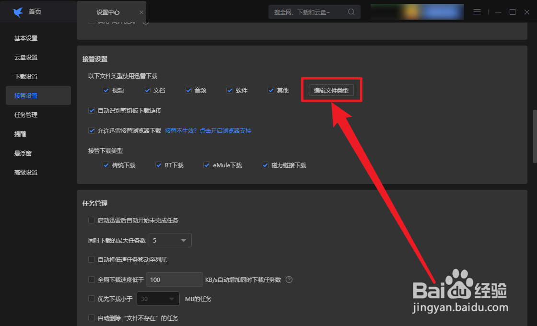Disable the 软件 file type checkbox
This screenshot has height=326, width=537.
[x=230, y=90]
